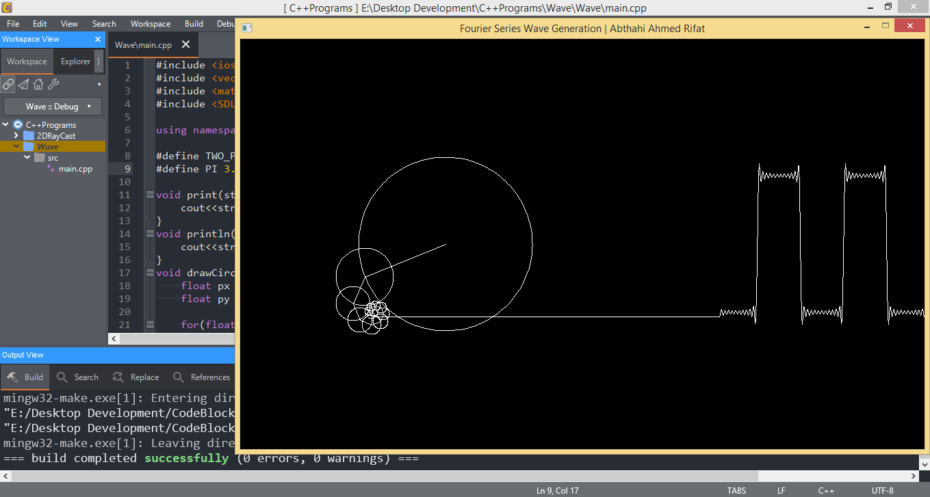The image size is (930, 497).
Task: Click the Fourier Series window's system icon
Action: coord(247,28)
